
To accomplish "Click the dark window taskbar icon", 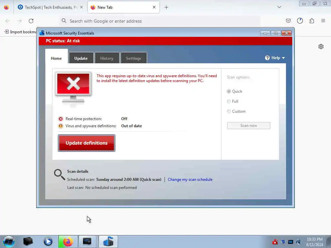I will coord(87,242).
